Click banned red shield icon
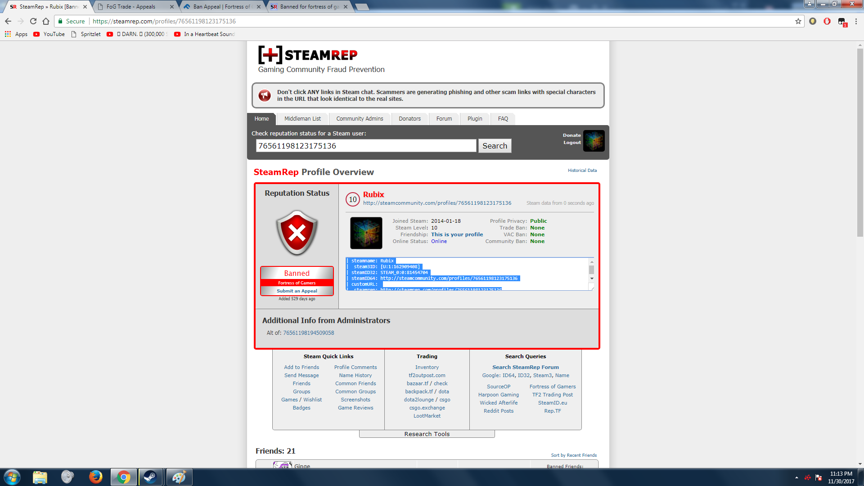 pos(297,233)
